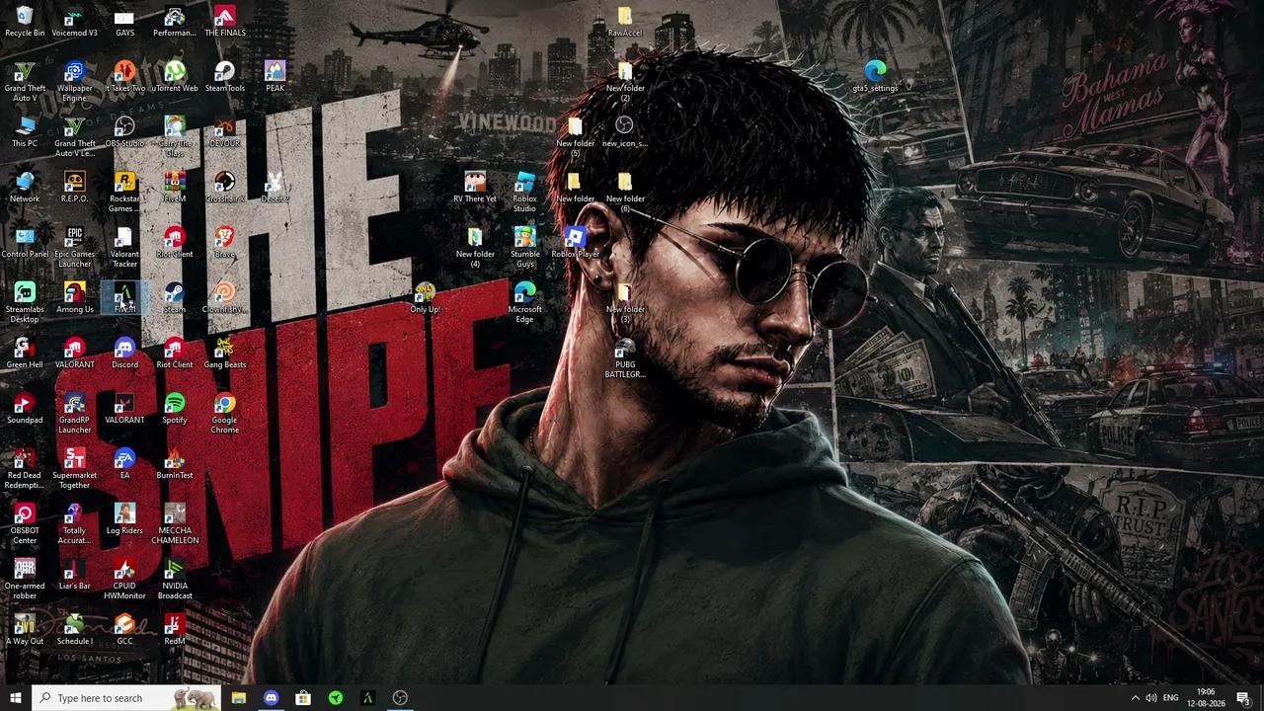Click the GrandRP Launcher icon

click(x=74, y=413)
